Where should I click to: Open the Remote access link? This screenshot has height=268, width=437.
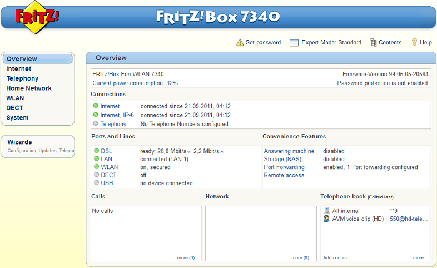pos(284,175)
